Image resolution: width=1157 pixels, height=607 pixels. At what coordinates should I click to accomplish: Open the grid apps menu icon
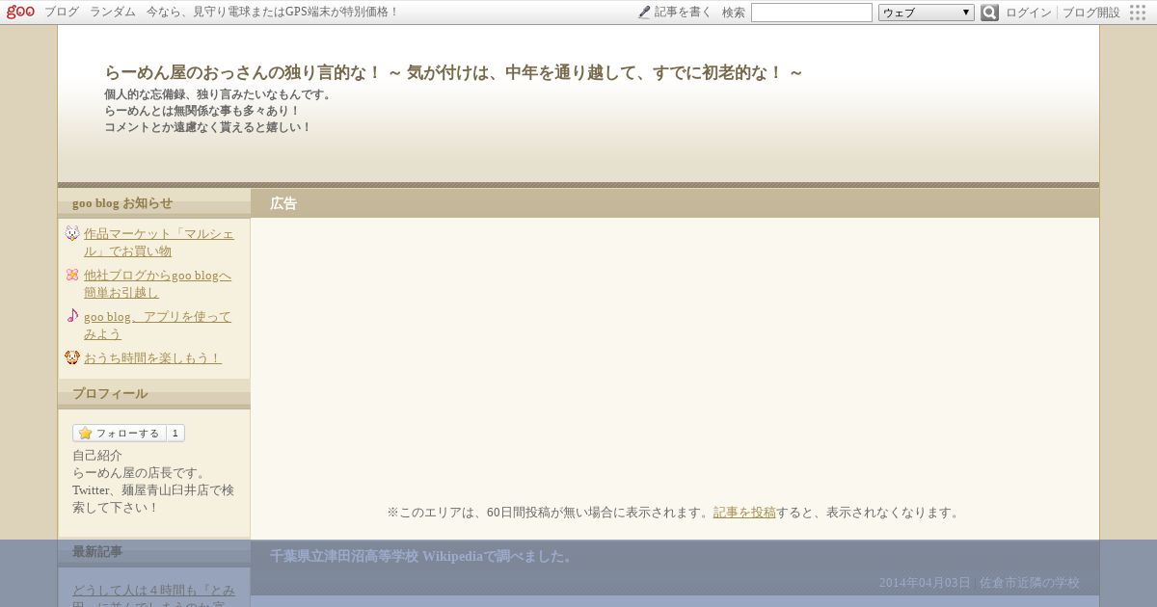[x=1138, y=13]
